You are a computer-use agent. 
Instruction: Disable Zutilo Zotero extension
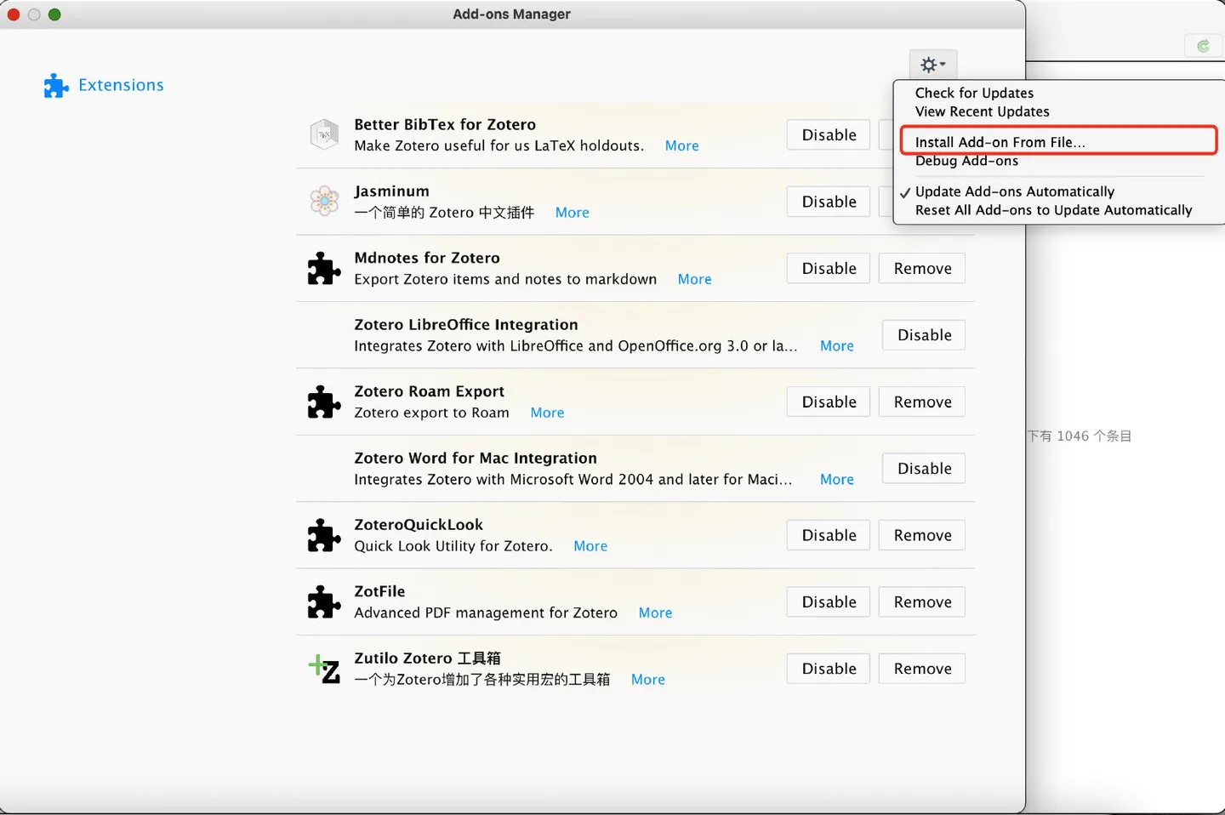click(x=829, y=669)
